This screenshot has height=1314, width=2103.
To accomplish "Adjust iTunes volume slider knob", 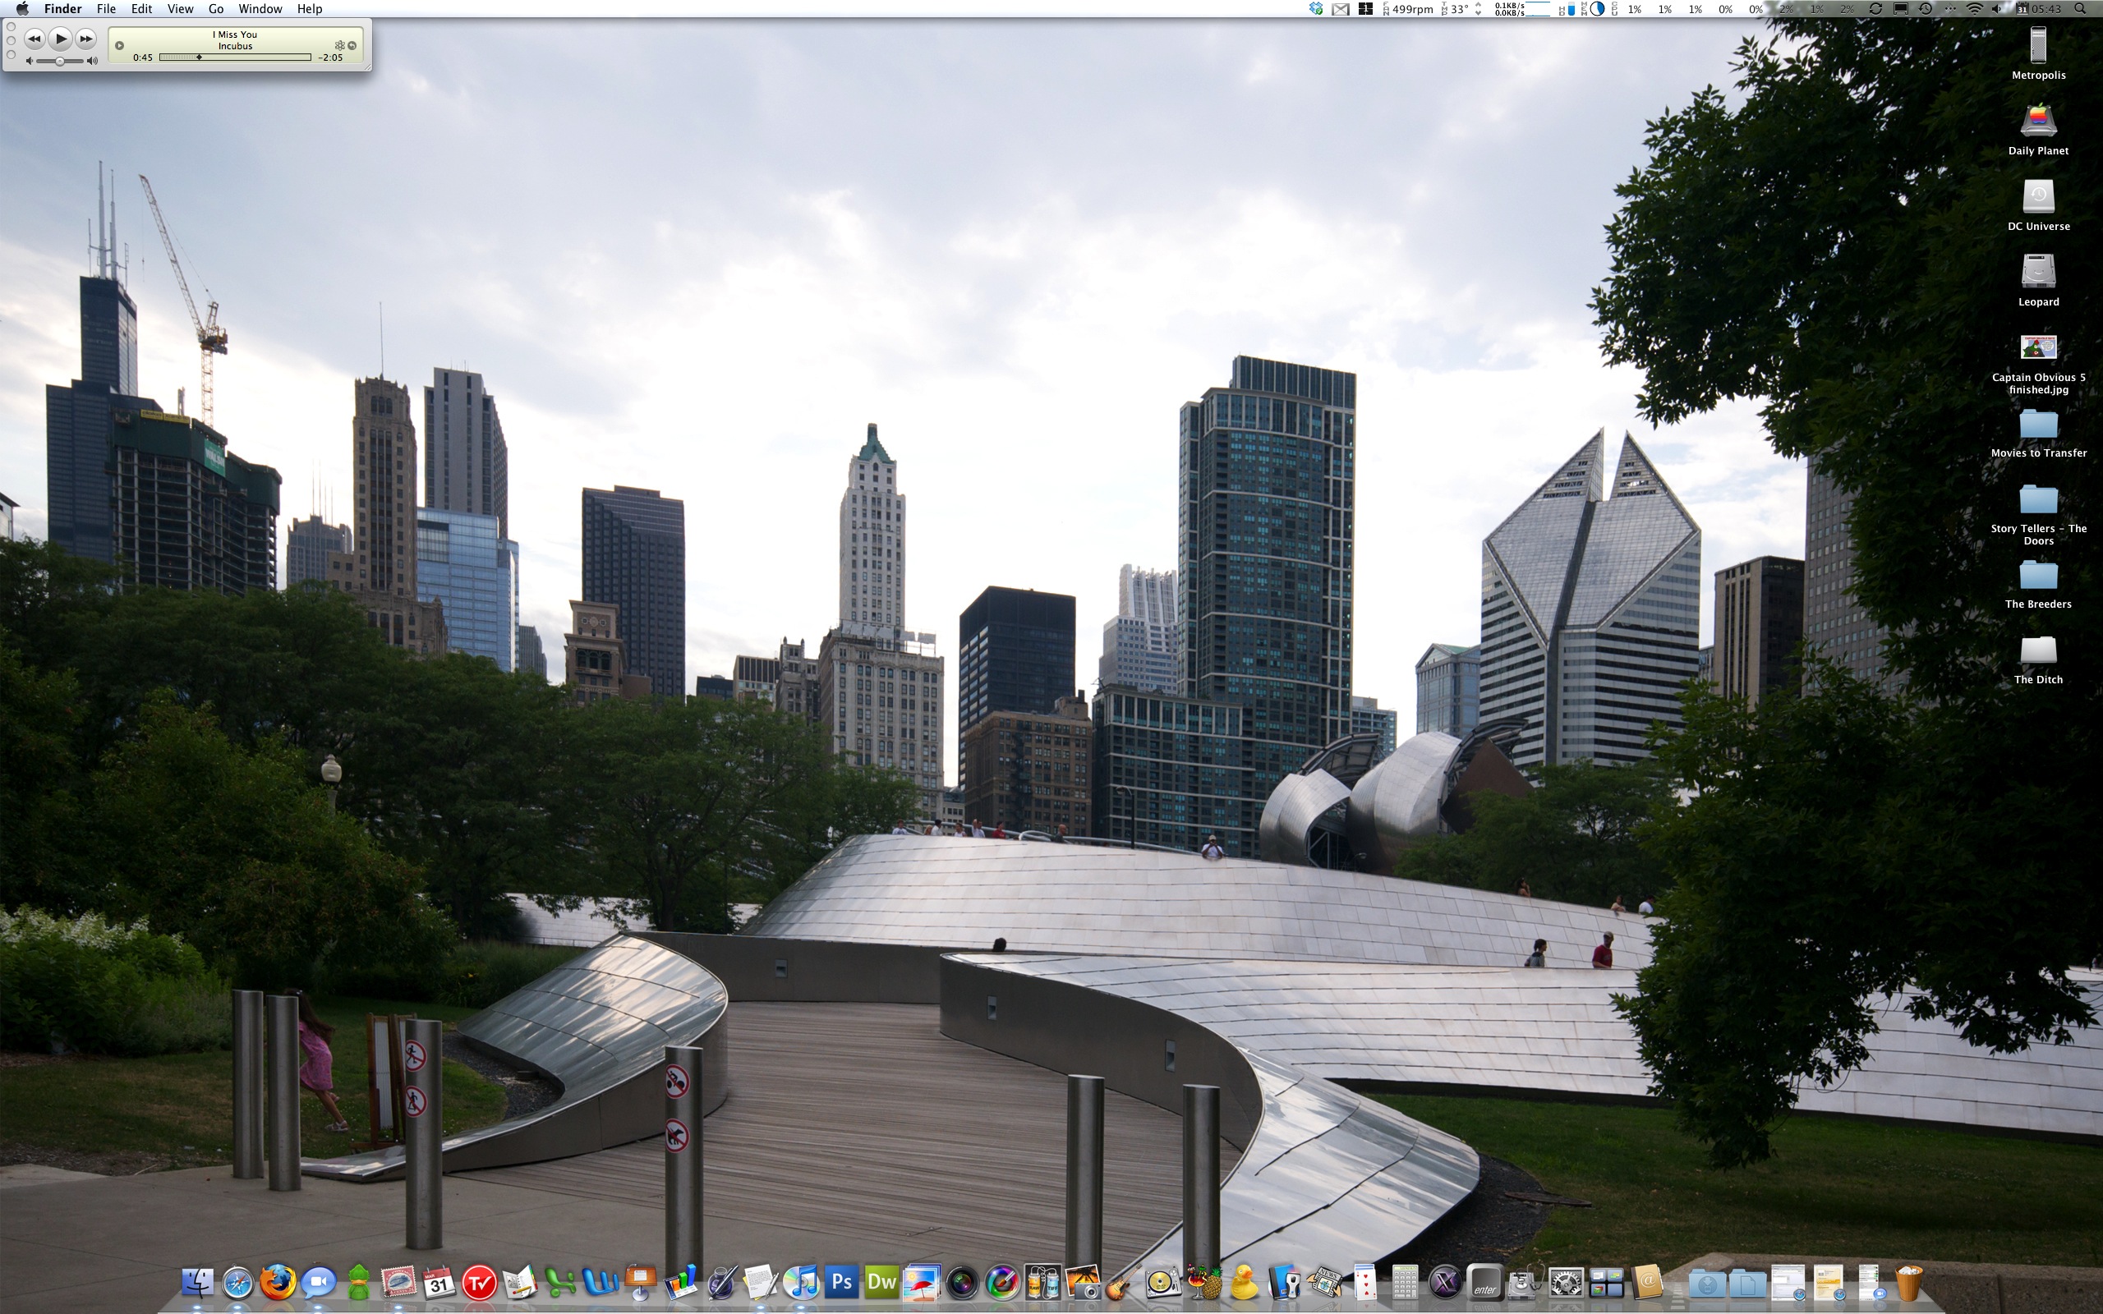I will pos(59,61).
